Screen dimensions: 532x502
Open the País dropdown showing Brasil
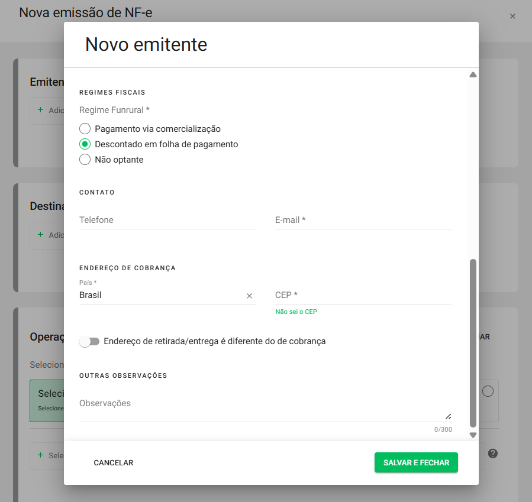(x=160, y=295)
